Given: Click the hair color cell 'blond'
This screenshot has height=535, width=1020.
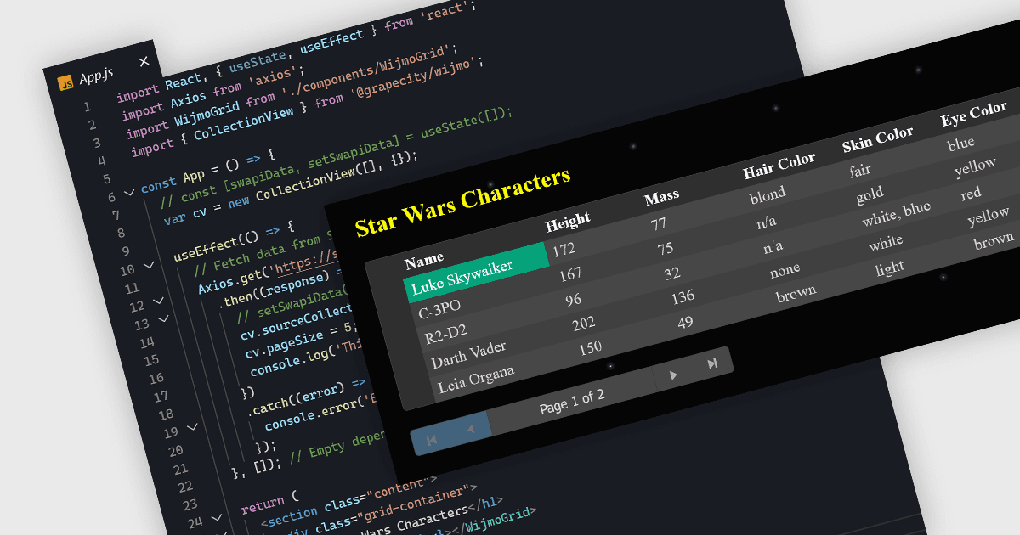Looking at the screenshot, I should 768,196.
